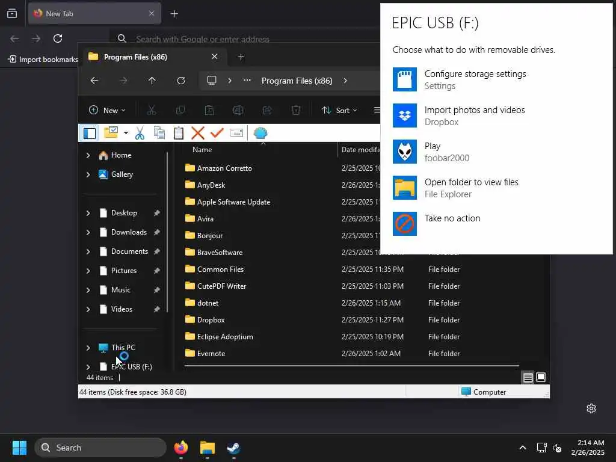Click the trash Delete icon in command bar

point(296,111)
